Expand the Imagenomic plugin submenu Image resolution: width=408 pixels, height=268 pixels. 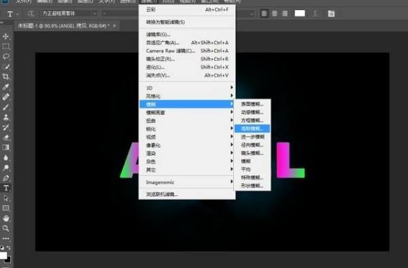[187, 182]
